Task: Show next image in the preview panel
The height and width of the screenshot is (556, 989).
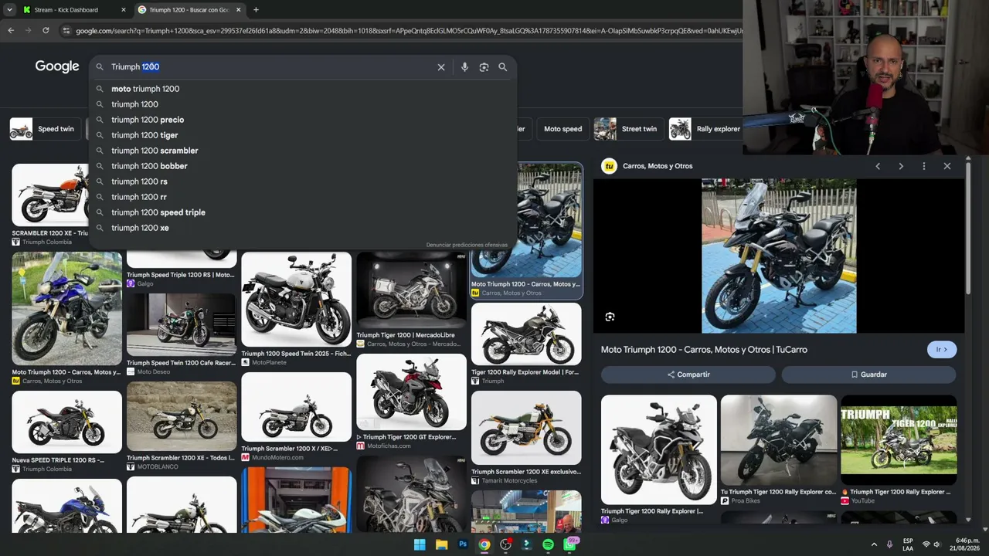Action: [901, 166]
